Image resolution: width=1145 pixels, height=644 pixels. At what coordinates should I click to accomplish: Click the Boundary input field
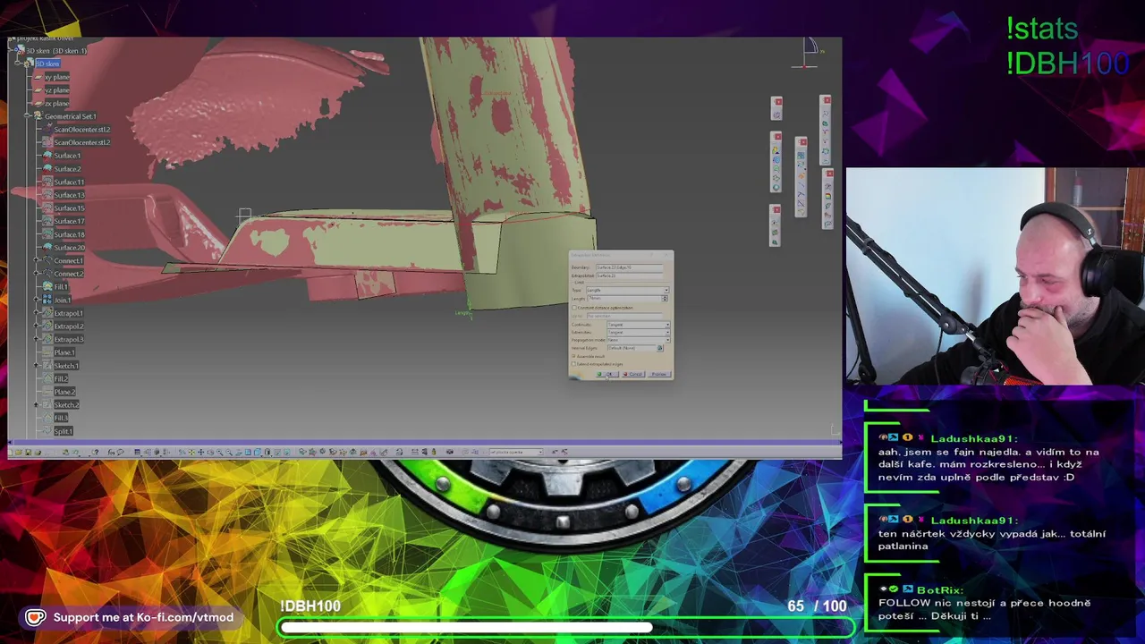click(630, 267)
